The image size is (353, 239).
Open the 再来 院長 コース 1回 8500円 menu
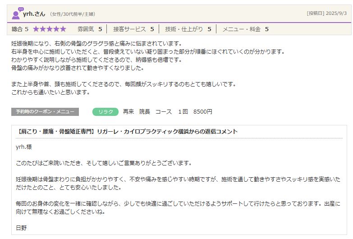tap(167, 112)
